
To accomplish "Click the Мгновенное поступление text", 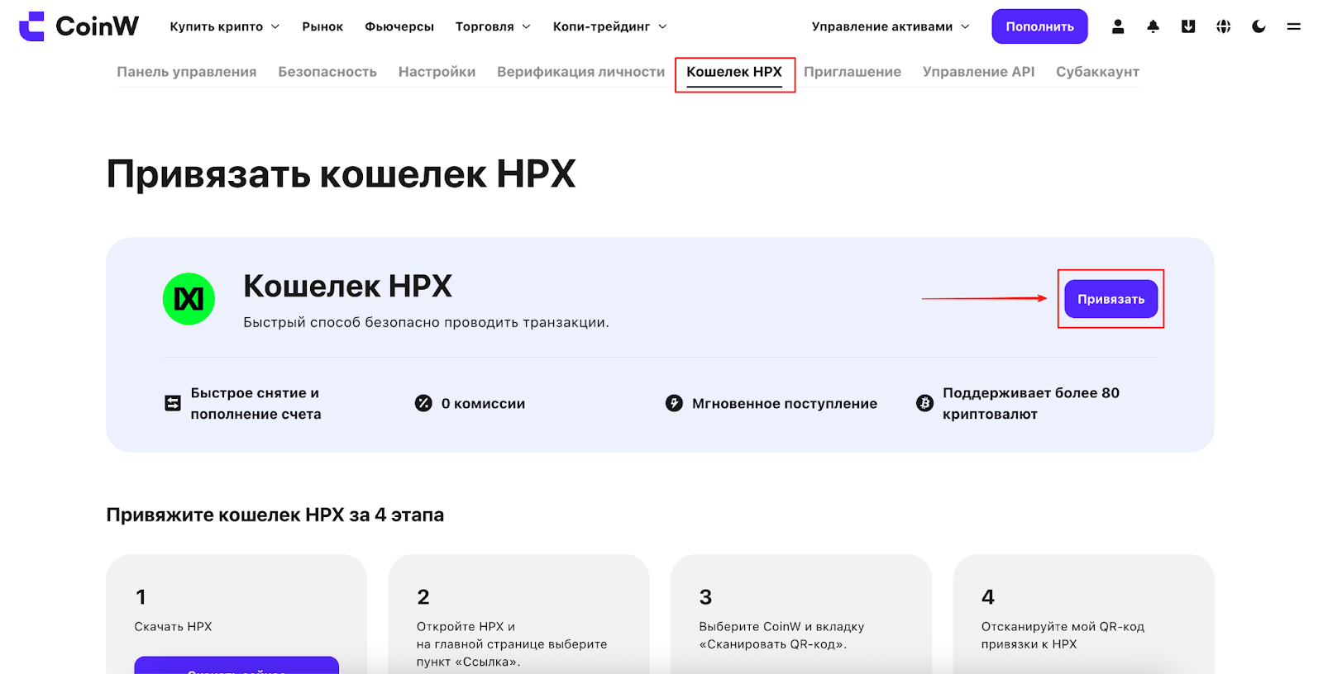I will [785, 403].
